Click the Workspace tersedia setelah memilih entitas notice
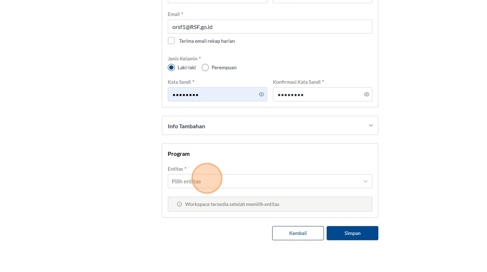 coord(270,204)
